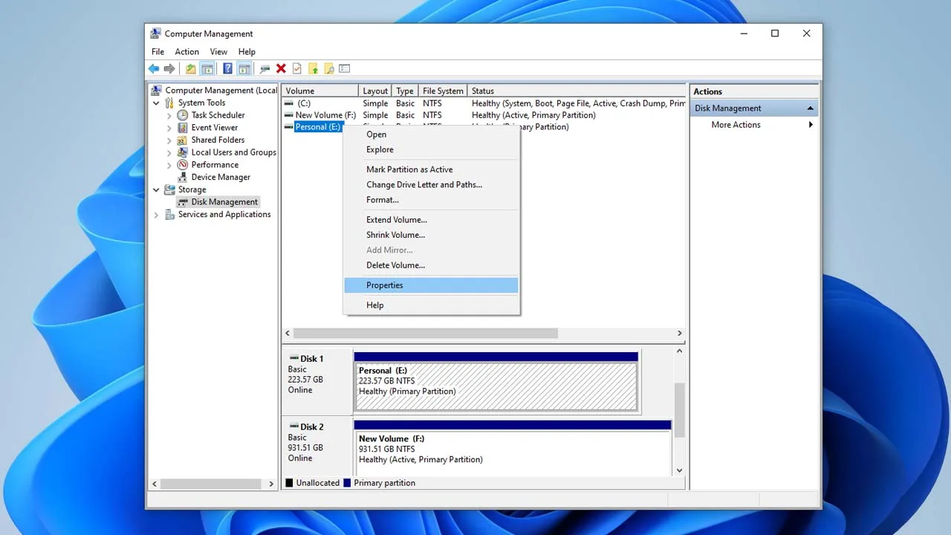The width and height of the screenshot is (951, 535).
Task: Choose Help in the context menu
Action: pos(431,305)
